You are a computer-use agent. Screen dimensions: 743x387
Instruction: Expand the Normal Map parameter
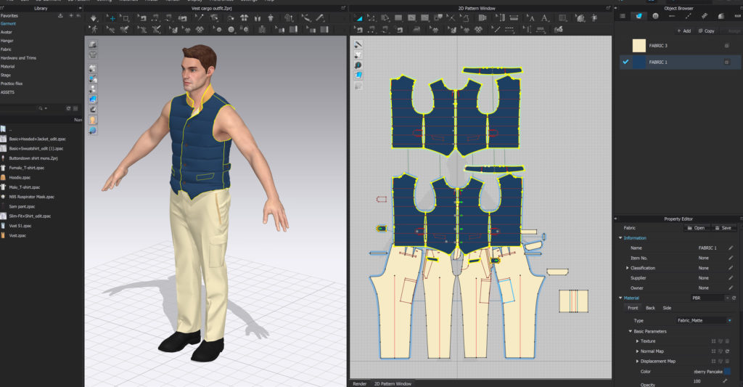637,351
